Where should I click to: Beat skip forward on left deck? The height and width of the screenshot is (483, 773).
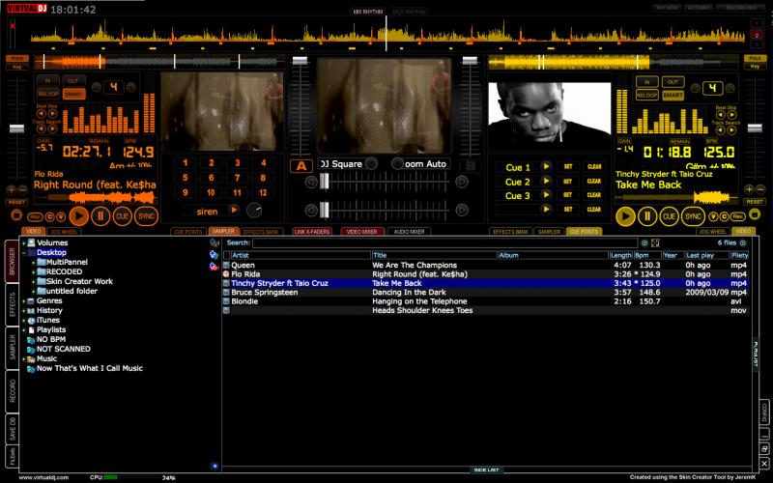pyautogui.click(x=52, y=114)
